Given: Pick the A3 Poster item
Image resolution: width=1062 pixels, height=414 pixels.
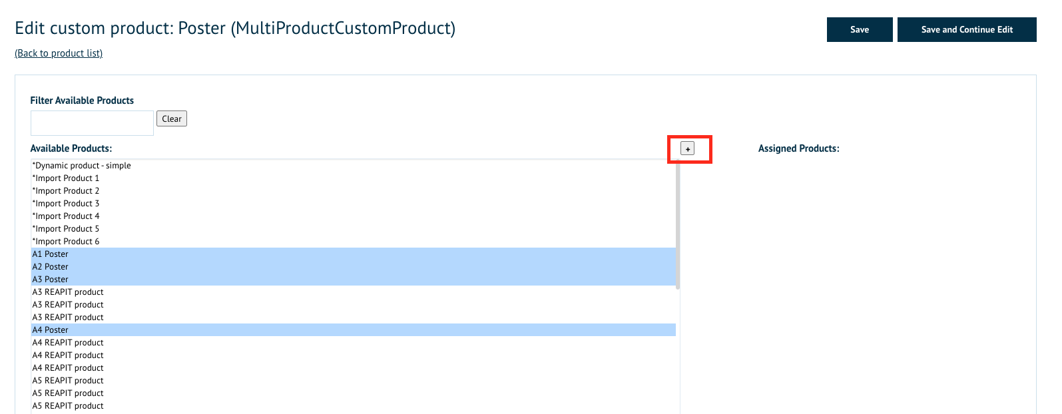Looking at the screenshot, I should click(x=51, y=280).
